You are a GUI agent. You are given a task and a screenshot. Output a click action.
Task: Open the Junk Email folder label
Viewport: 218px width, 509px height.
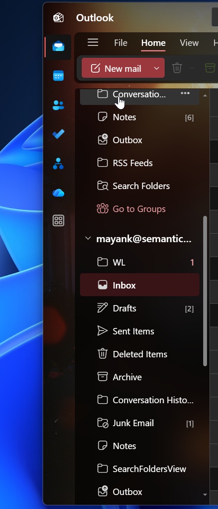[133, 423]
